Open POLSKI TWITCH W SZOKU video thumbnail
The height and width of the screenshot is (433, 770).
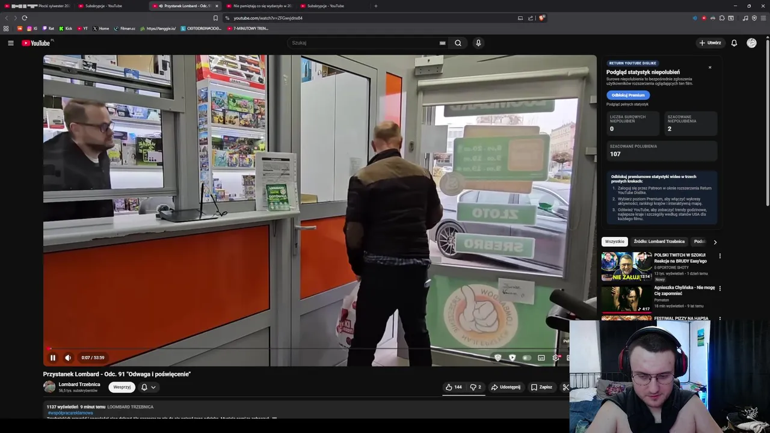[x=627, y=266]
